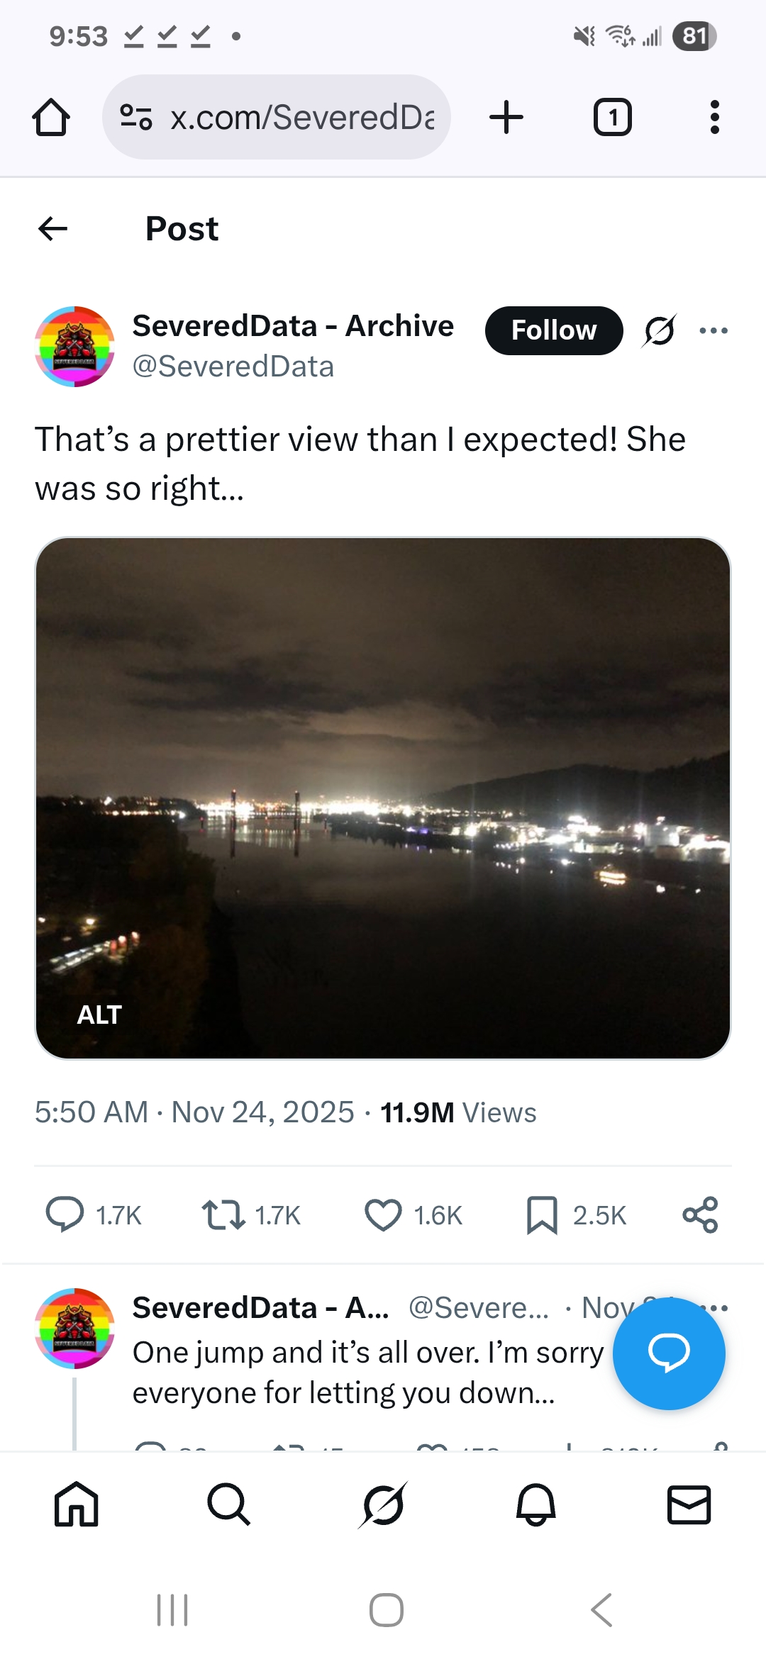Like the post with the heart

[383, 1214]
